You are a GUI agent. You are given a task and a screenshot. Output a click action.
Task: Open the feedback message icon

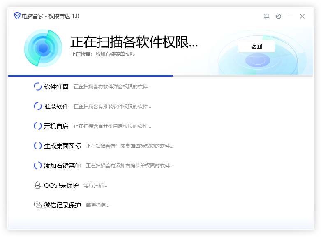pos(266,16)
